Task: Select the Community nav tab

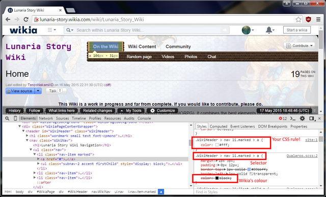Action: 178,47
